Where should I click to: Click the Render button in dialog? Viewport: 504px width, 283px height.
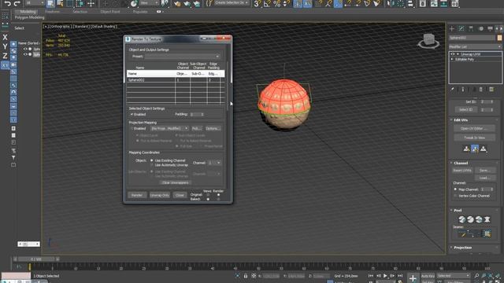137,195
